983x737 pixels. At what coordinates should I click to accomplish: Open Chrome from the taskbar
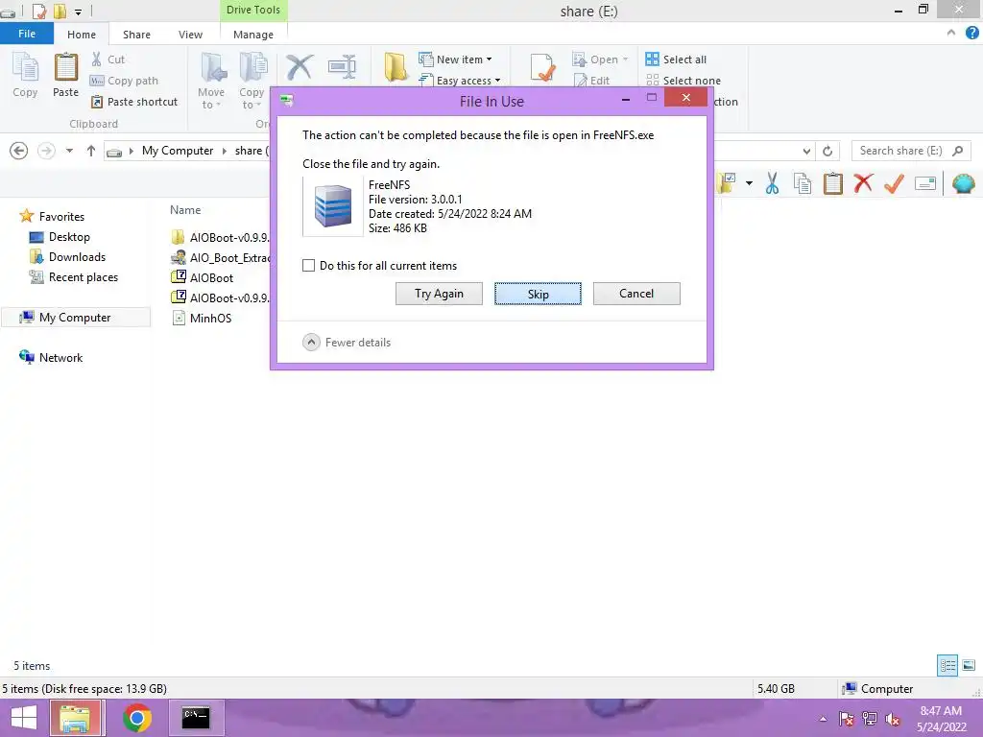tap(136, 718)
